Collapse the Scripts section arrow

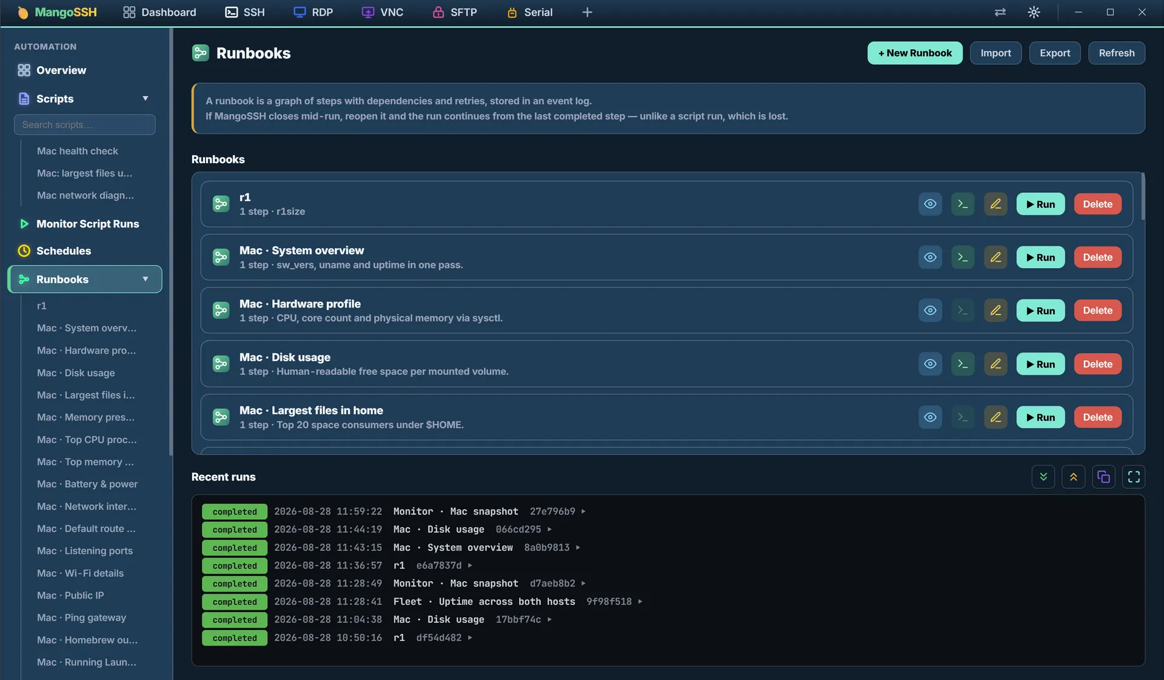[145, 98]
